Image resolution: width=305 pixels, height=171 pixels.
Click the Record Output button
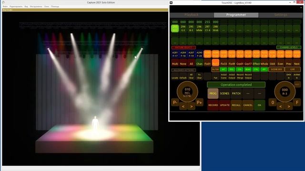click(x=248, y=76)
